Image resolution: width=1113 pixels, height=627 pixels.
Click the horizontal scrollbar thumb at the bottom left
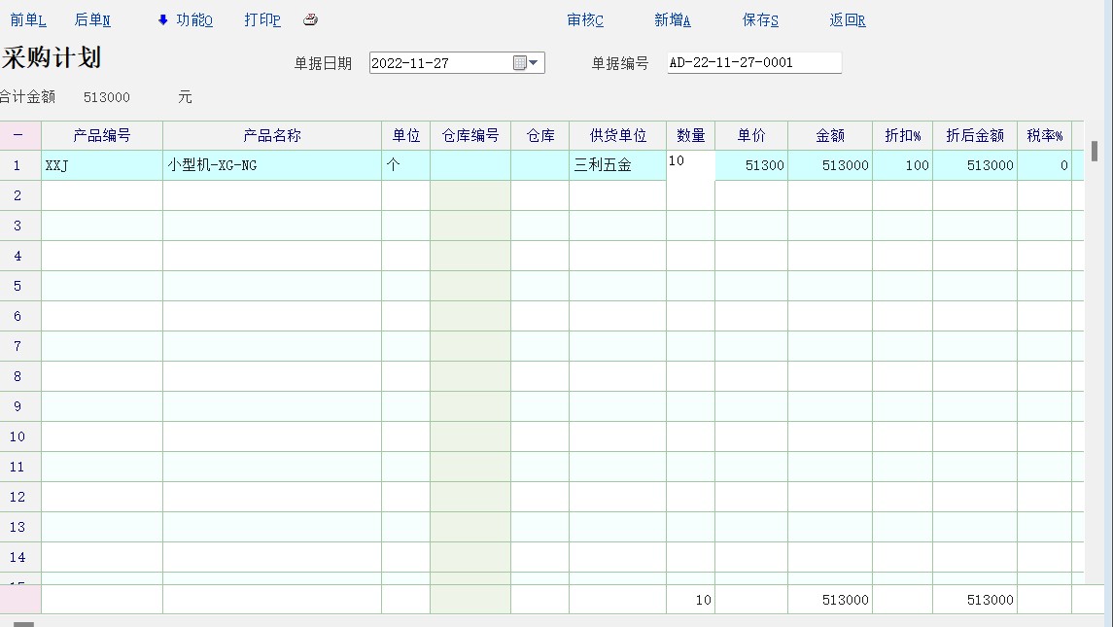point(23,623)
